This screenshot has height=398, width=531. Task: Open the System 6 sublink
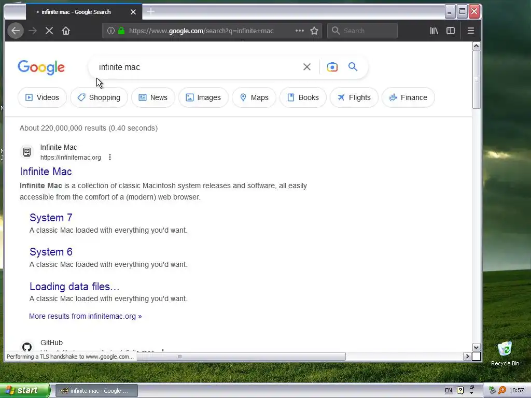tap(51, 252)
